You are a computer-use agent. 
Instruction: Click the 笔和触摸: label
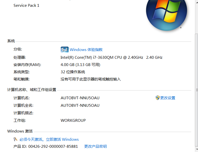point(22,79)
